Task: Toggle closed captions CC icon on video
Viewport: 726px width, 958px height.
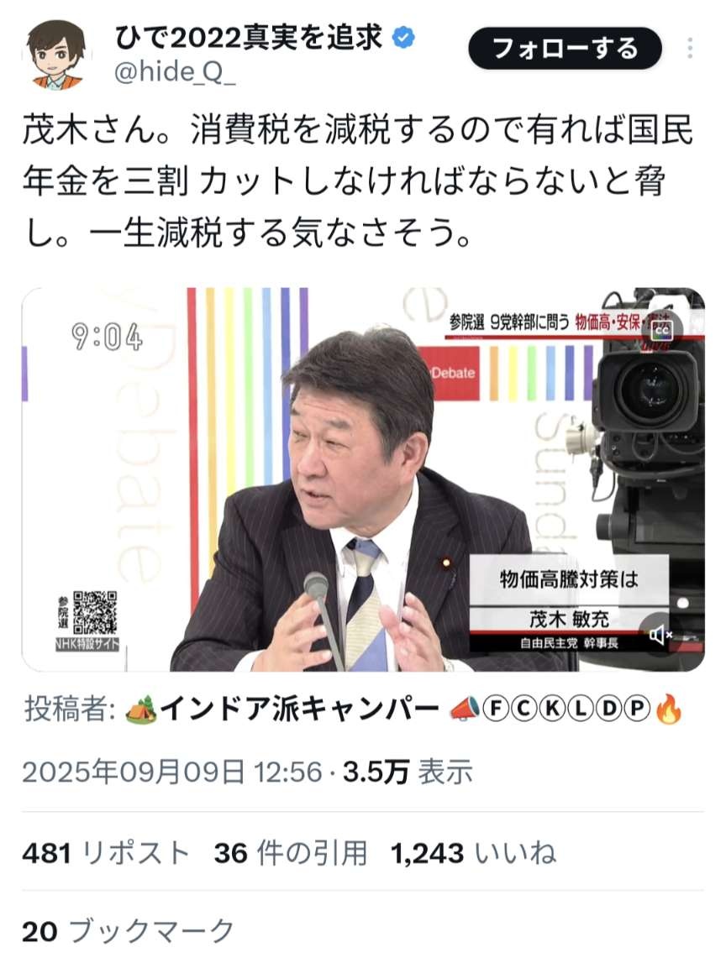Action: coord(660,331)
